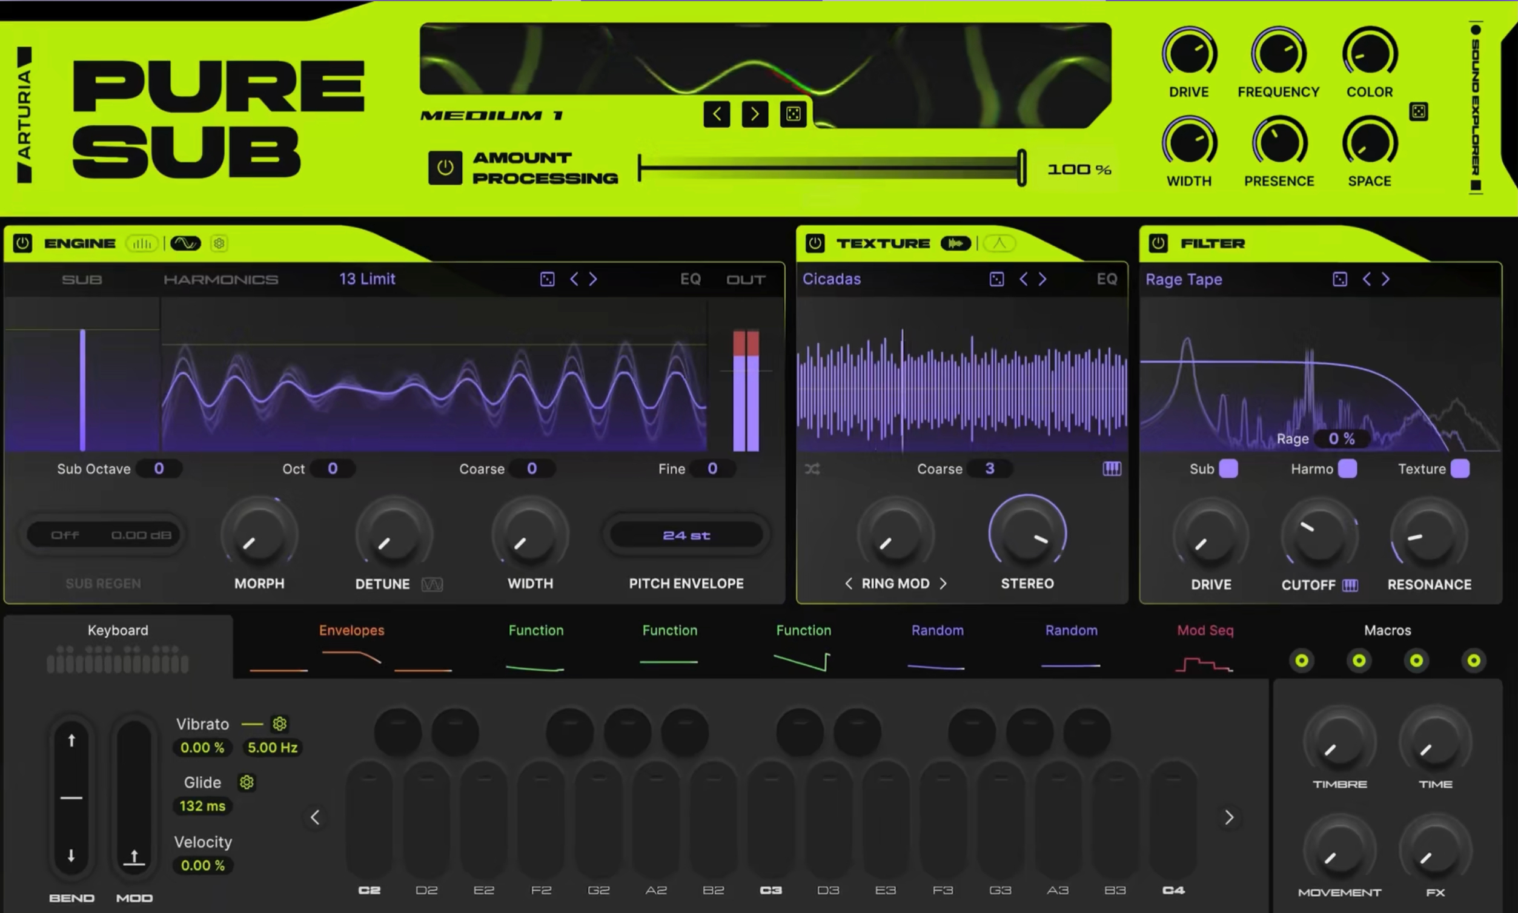Click the Amount Processing slider handle
The height and width of the screenshot is (913, 1518).
pos(1022,167)
